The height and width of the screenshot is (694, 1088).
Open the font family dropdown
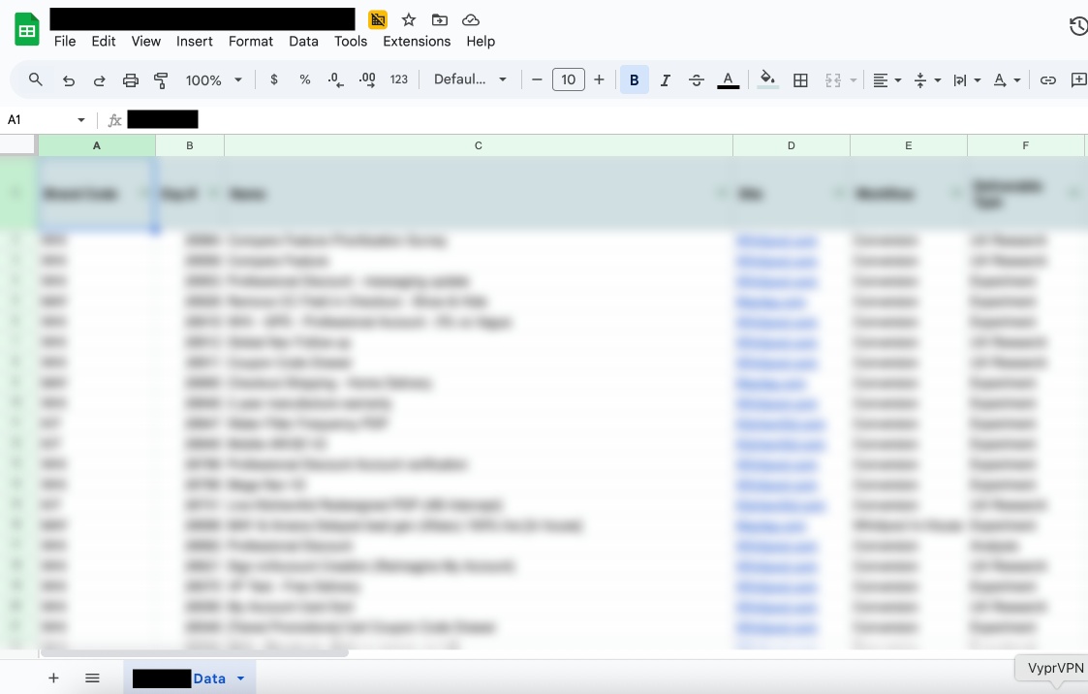470,79
